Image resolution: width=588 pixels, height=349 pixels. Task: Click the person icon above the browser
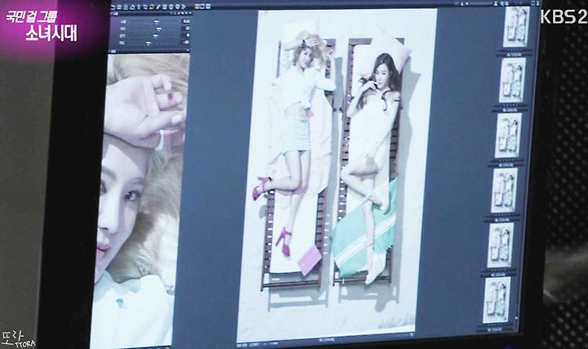pyautogui.click(x=496, y=3)
